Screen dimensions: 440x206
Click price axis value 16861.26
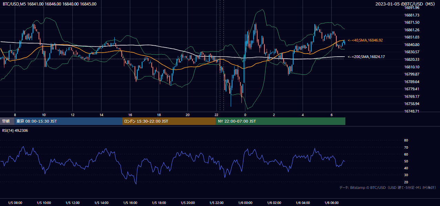pos(412,30)
